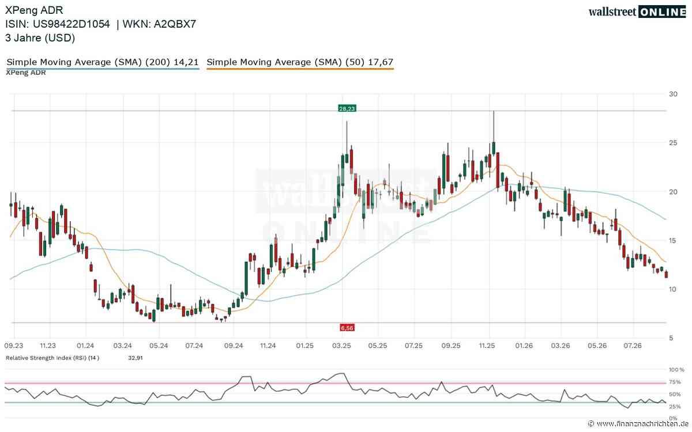
Task: Click the 01.25 date axis label
Action: [x=304, y=346]
